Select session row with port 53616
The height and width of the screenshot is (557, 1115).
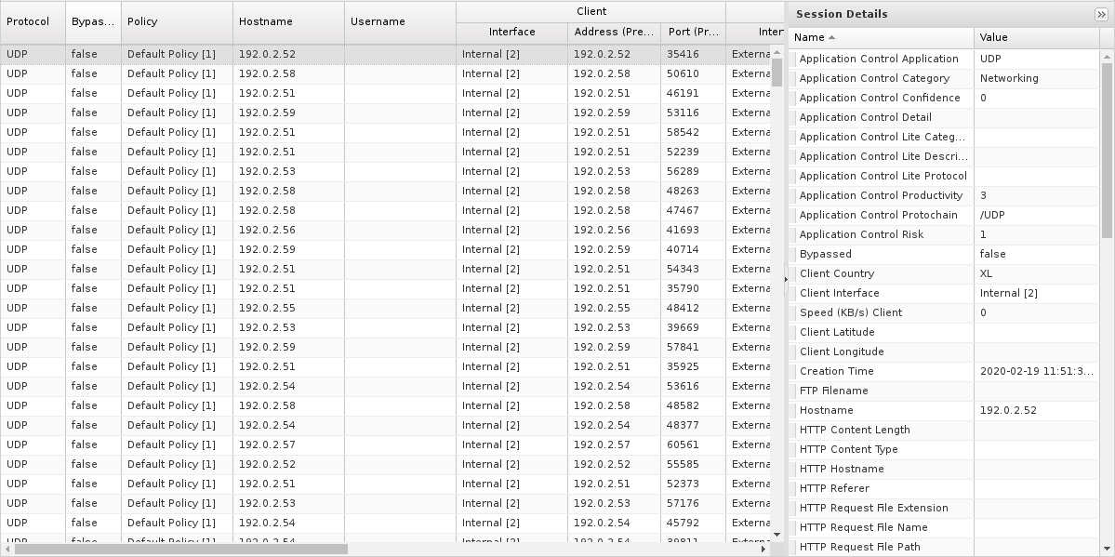[385, 386]
